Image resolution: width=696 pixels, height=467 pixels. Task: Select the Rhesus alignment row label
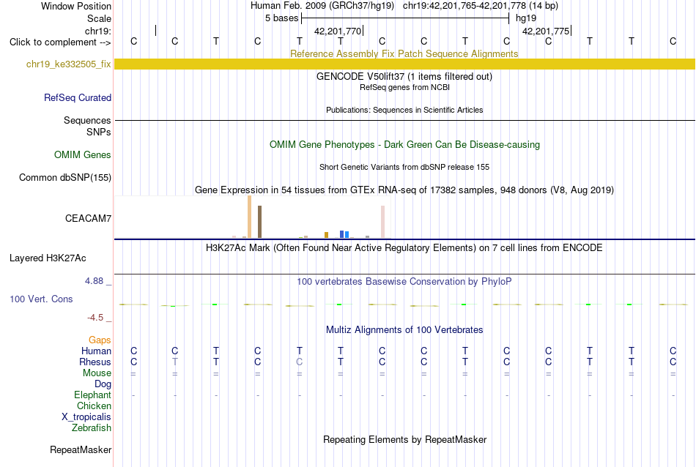click(95, 362)
